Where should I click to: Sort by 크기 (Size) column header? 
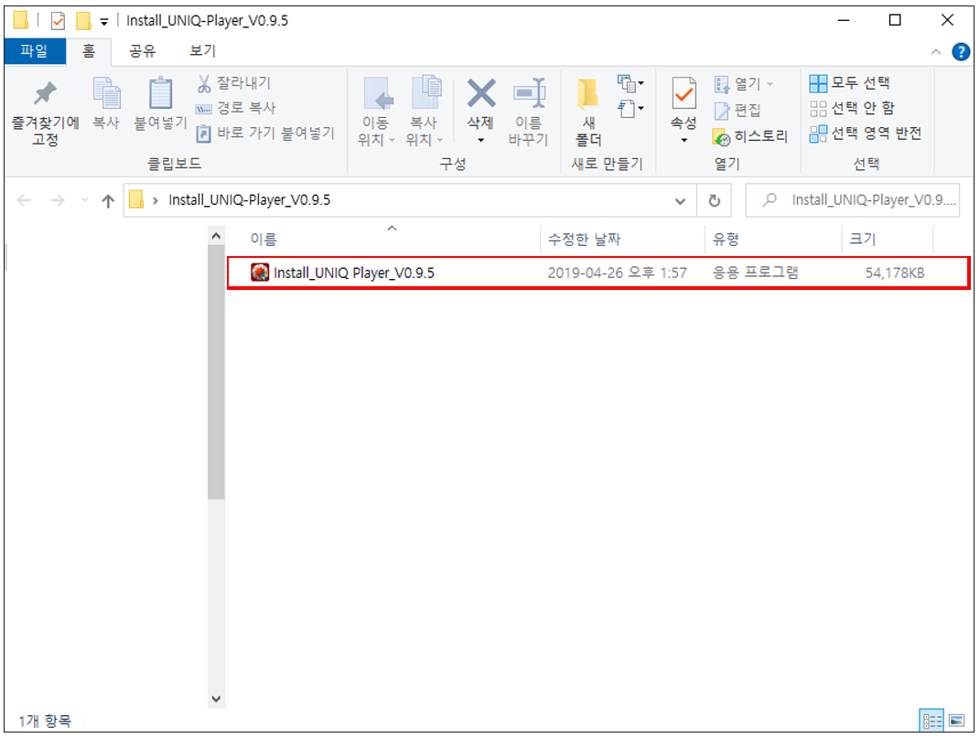click(863, 239)
